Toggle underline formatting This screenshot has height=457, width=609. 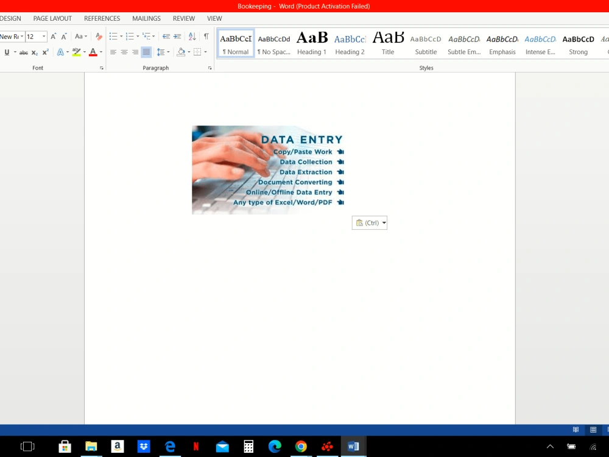7,52
